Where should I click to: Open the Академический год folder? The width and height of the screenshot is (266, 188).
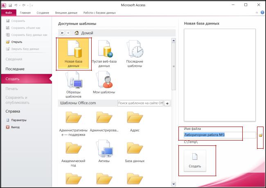(x=73, y=154)
